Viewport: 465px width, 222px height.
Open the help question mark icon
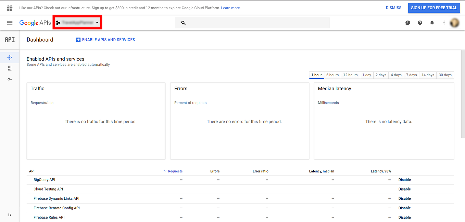[420, 23]
